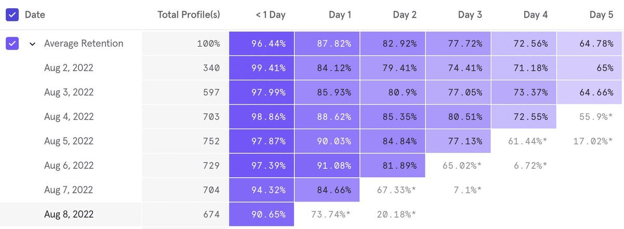
Task: Select the Aug 8, 2022 cohort row
Action: point(69,214)
